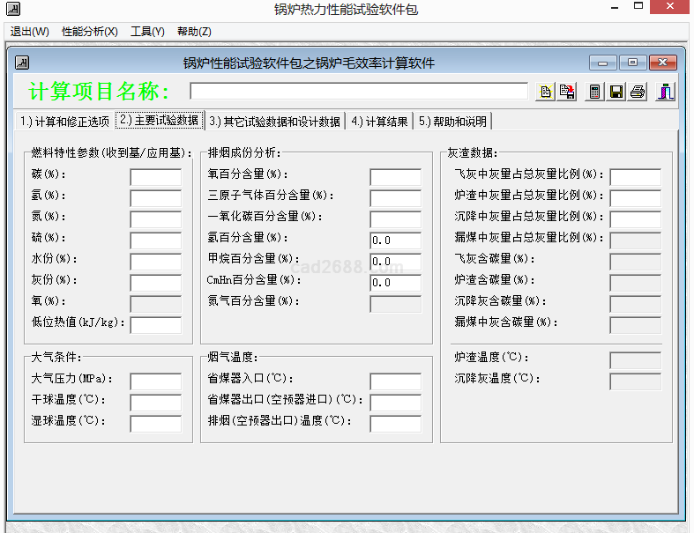The height and width of the screenshot is (533, 694).
Task: Click the 计算项目名称 text field
Action: (358, 92)
